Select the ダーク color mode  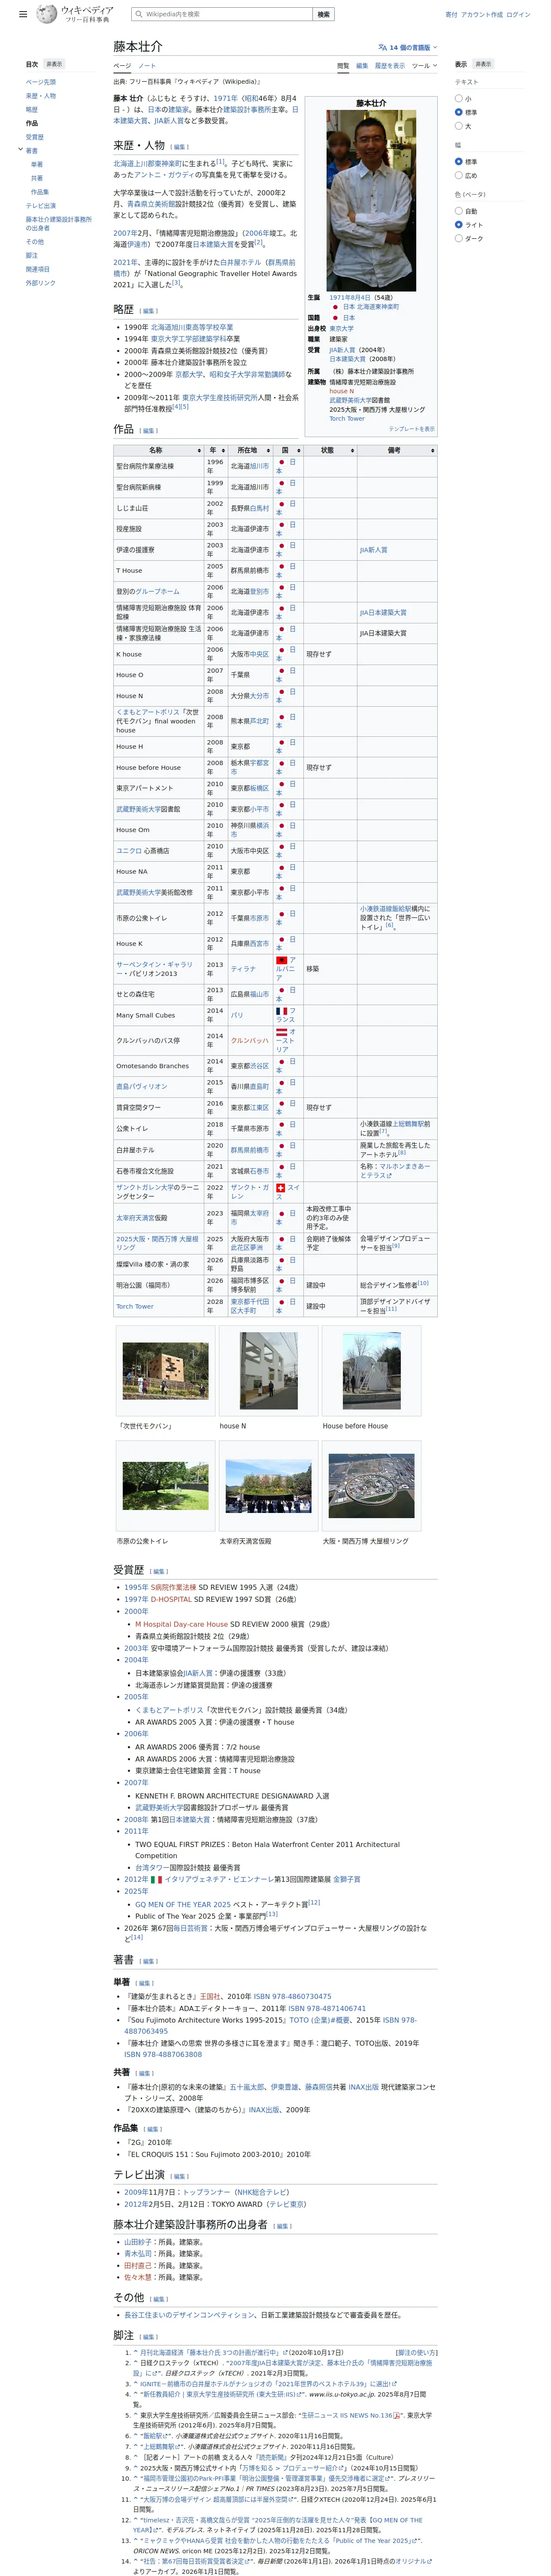459,238
